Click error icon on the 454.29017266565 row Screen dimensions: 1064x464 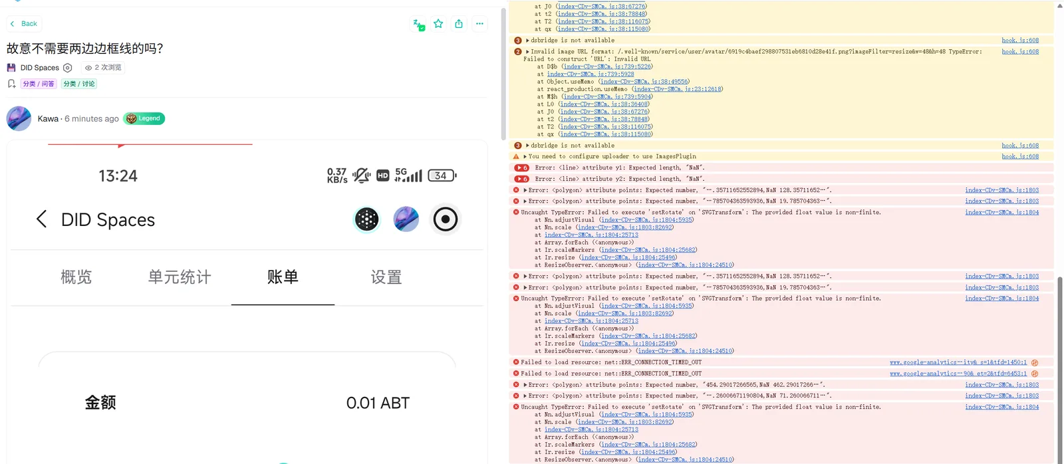(516, 385)
